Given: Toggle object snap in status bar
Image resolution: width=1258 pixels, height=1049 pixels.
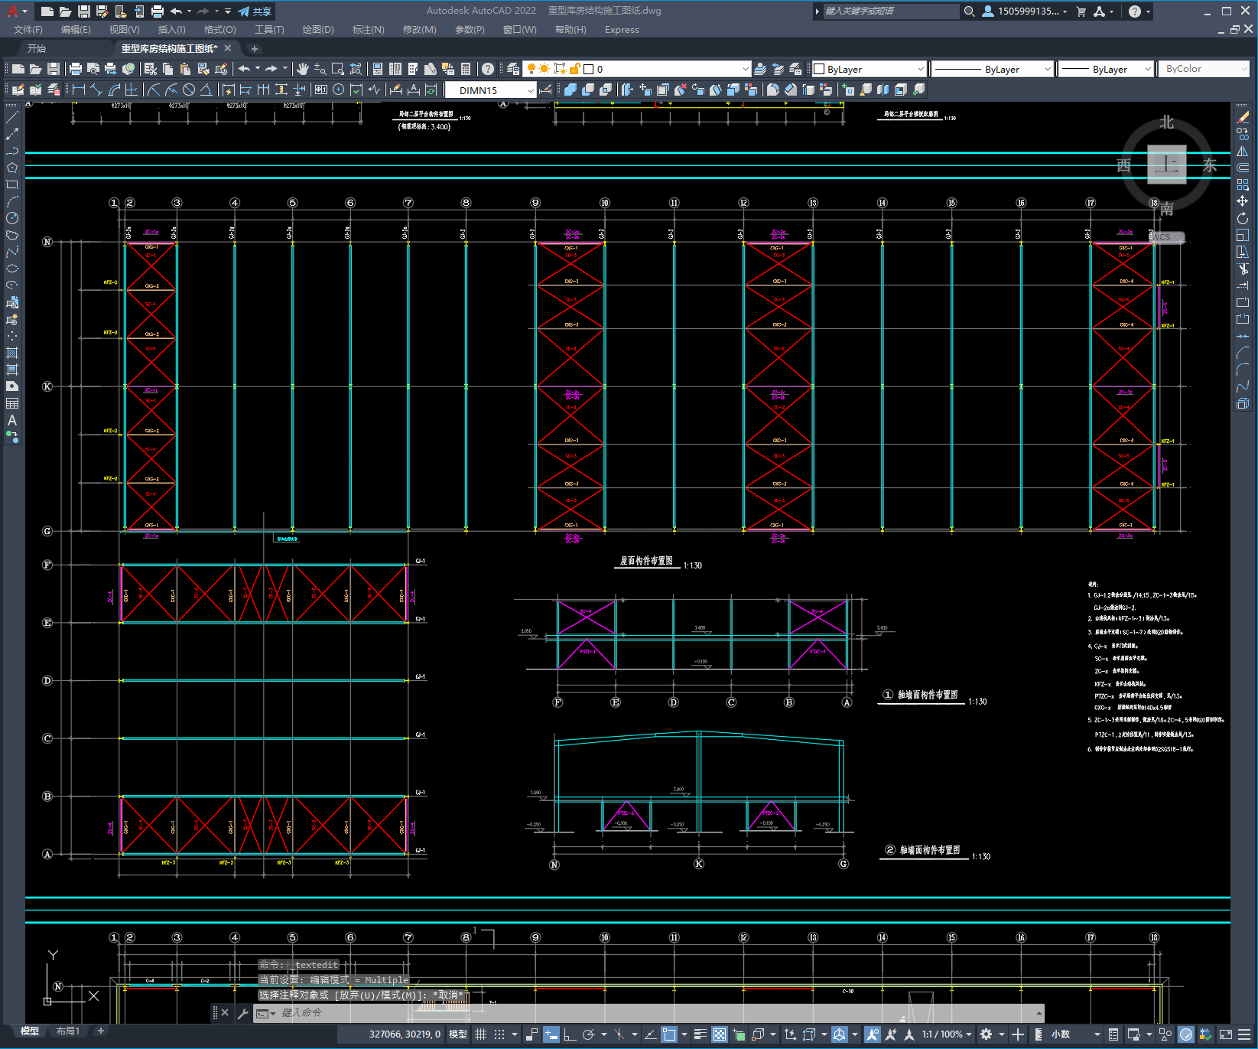Looking at the screenshot, I should coord(669,1034).
